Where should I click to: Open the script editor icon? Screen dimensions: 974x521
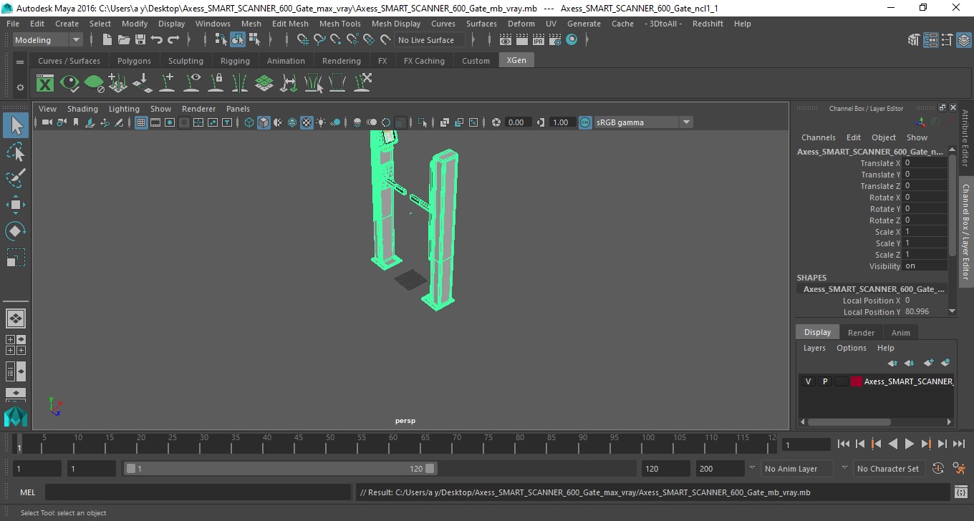pos(961,492)
